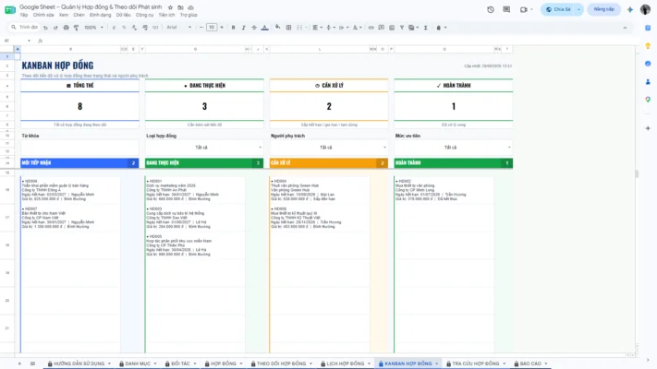
Task: Toggle italic formatting
Action: click(243, 28)
